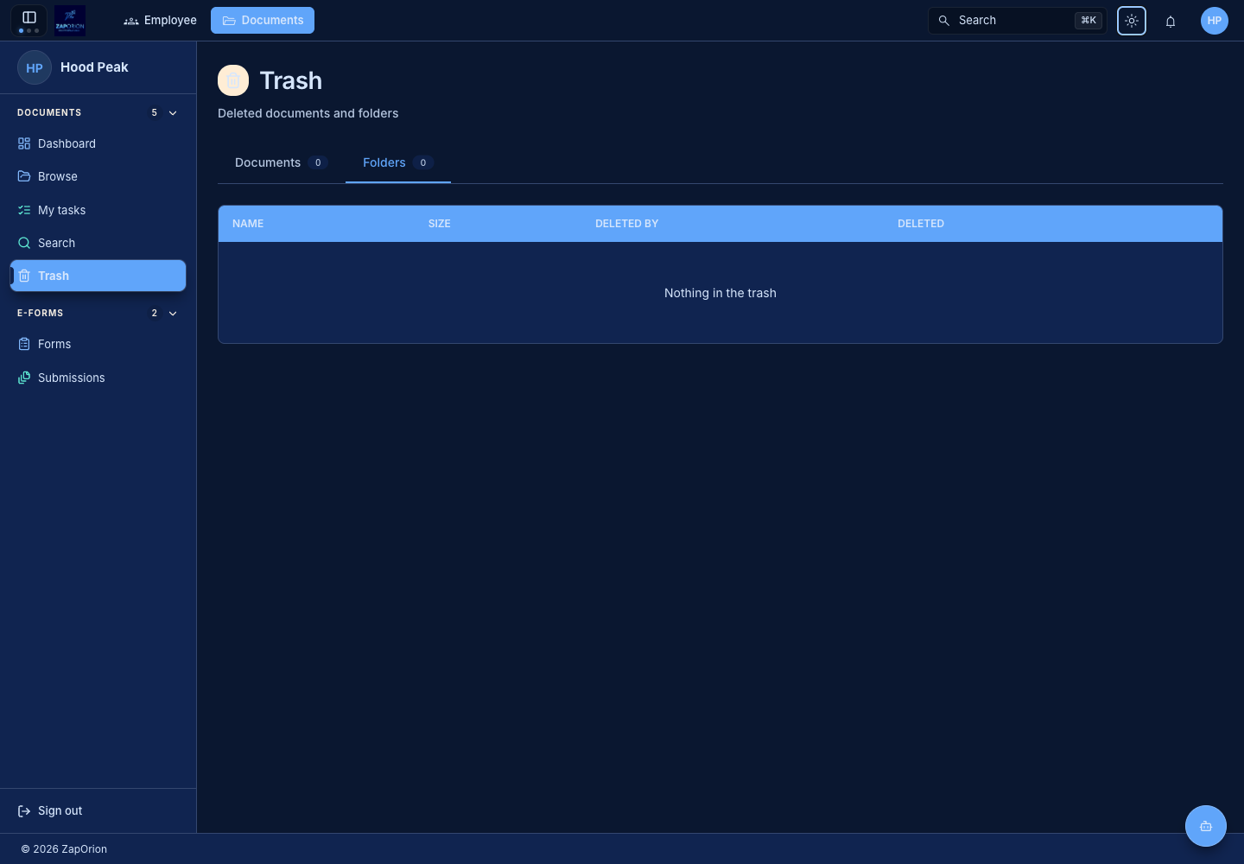
Task: Click the Dashboard grid icon
Action: (x=24, y=143)
